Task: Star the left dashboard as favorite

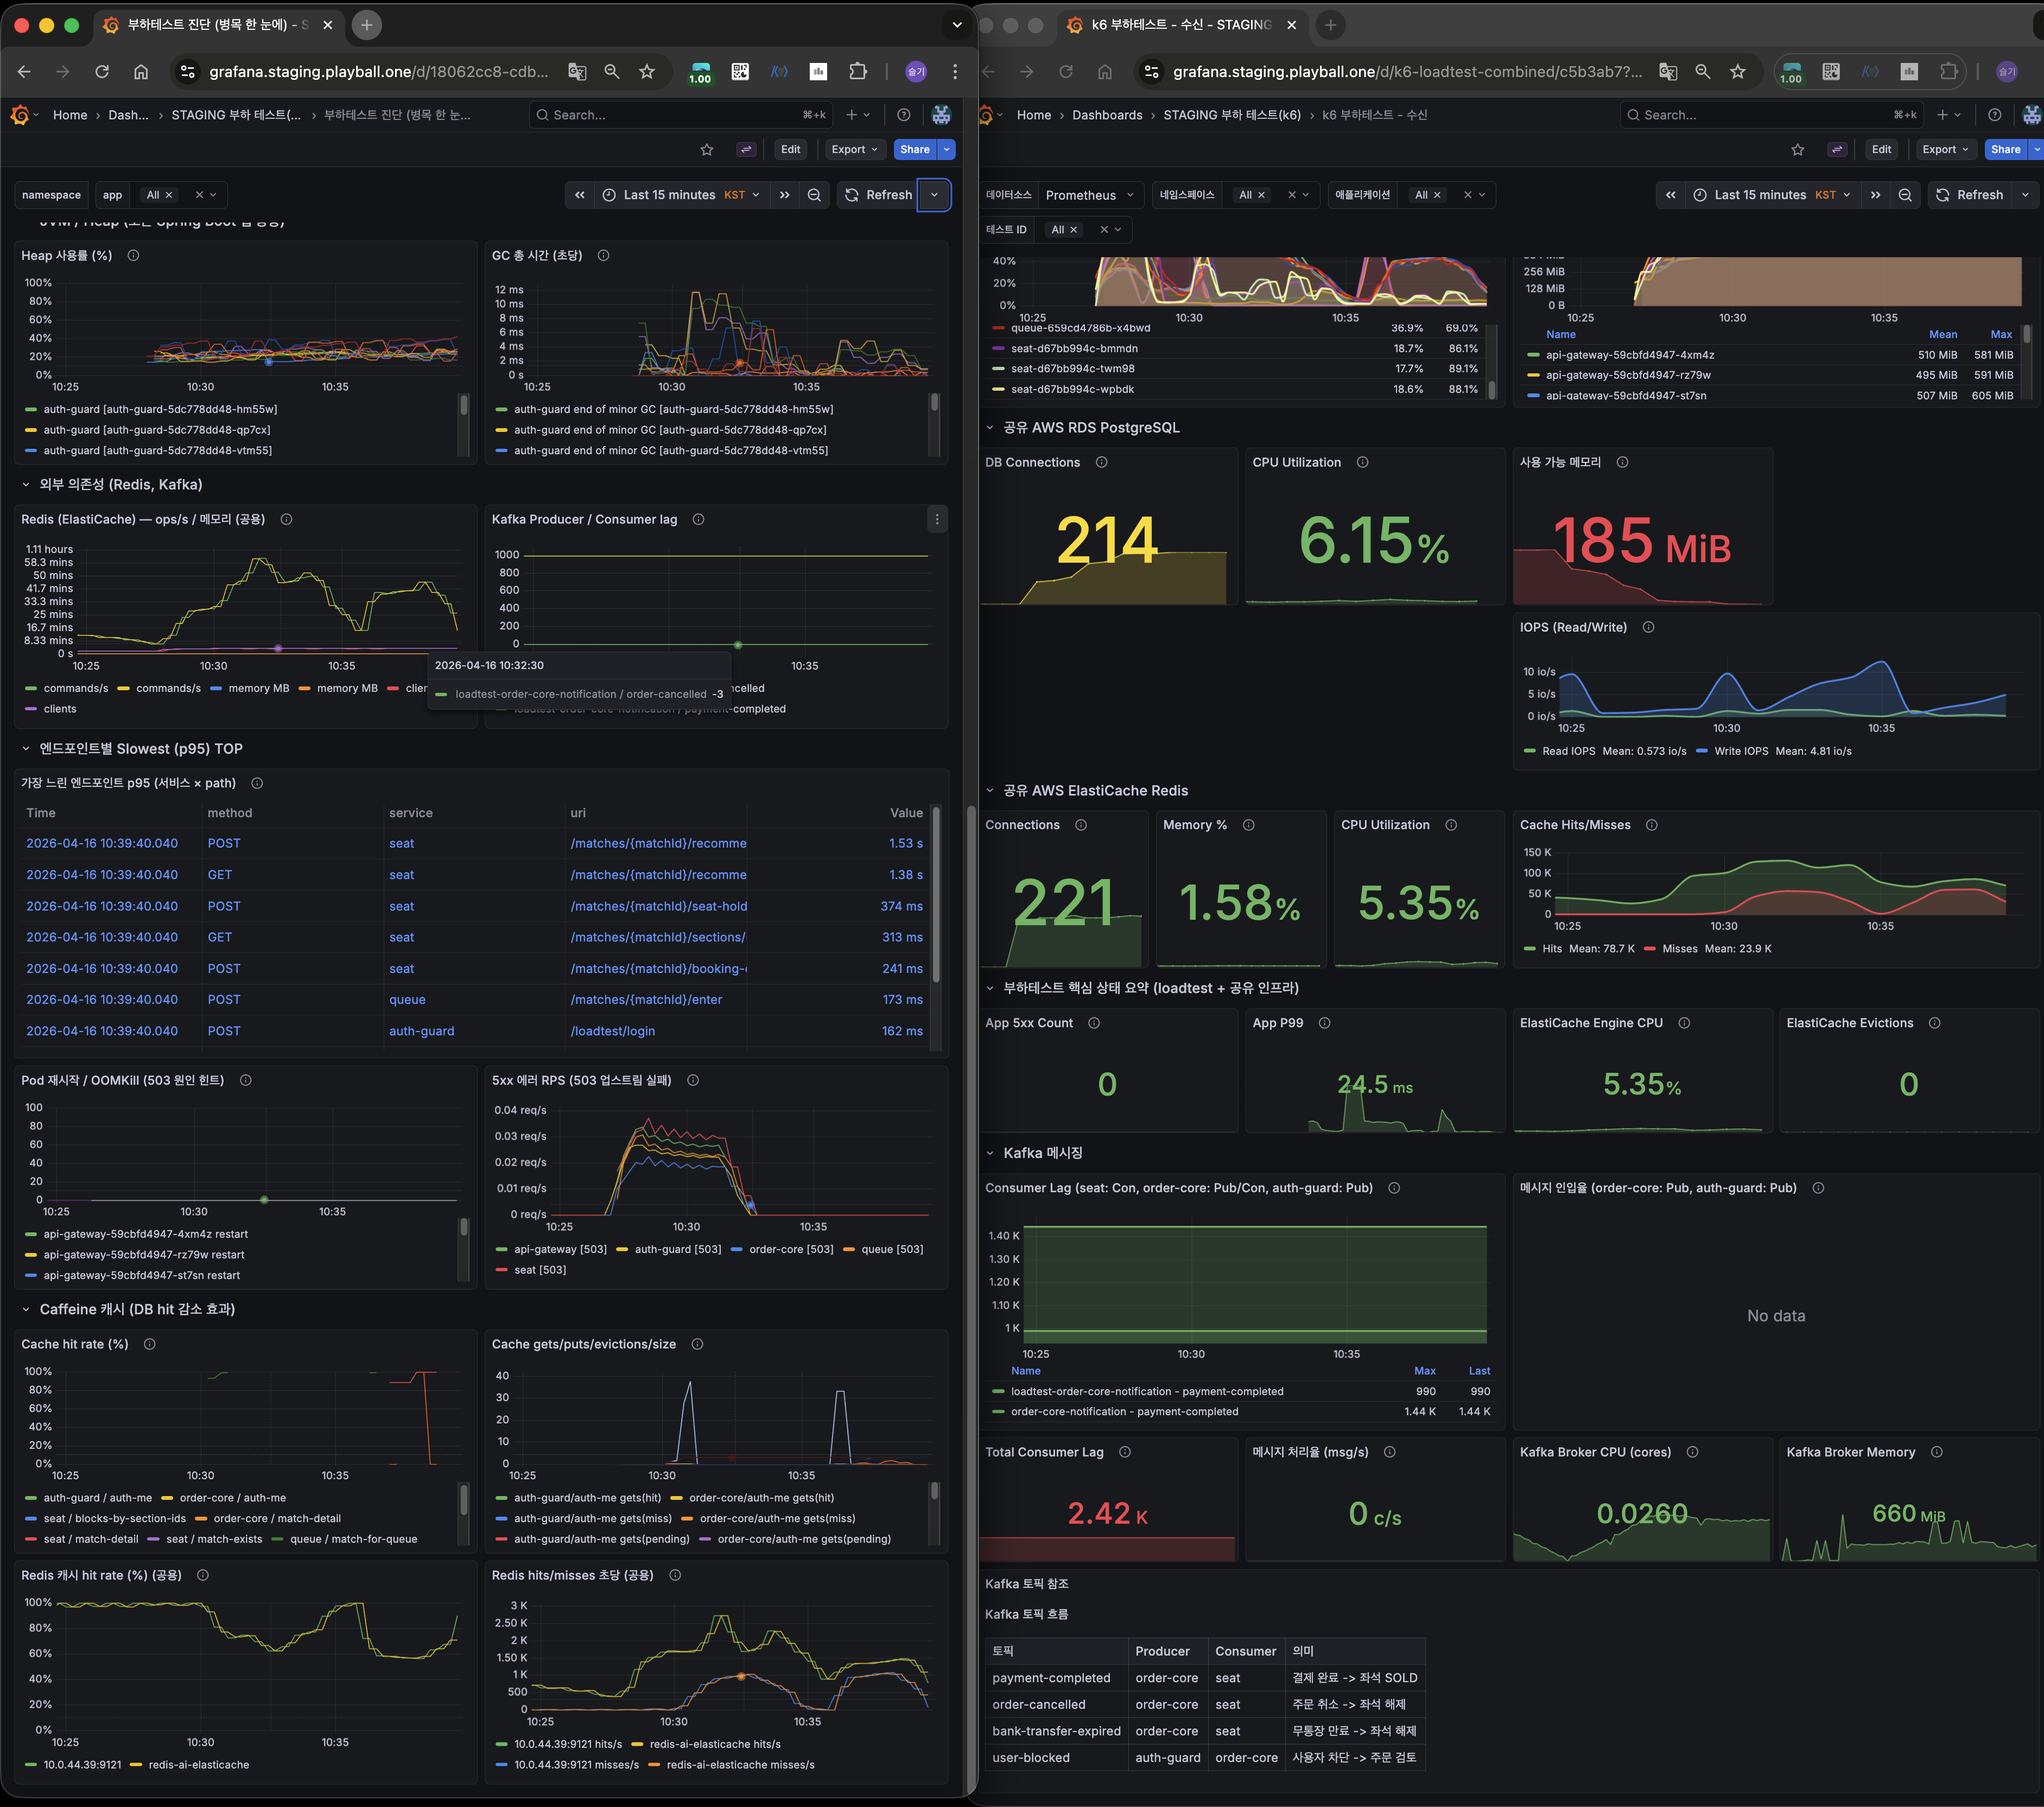Action: (707, 150)
